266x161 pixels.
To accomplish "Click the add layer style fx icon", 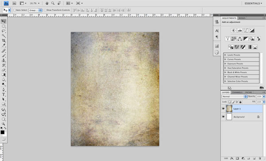I will click(x=232, y=158).
